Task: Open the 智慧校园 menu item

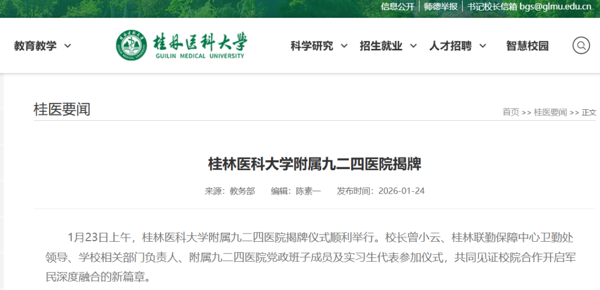Action: 527,46
